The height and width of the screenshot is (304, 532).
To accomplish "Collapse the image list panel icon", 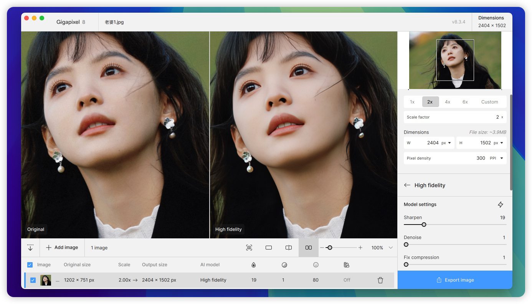I will click(x=30, y=248).
